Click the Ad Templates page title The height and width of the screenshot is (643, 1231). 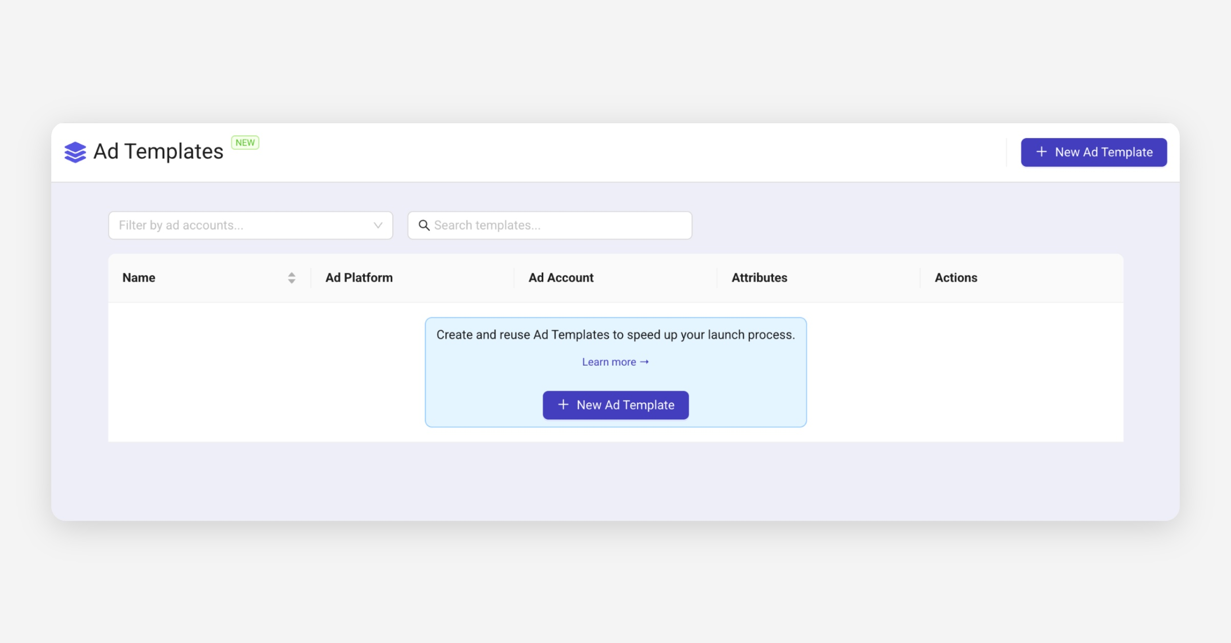(x=158, y=152)
